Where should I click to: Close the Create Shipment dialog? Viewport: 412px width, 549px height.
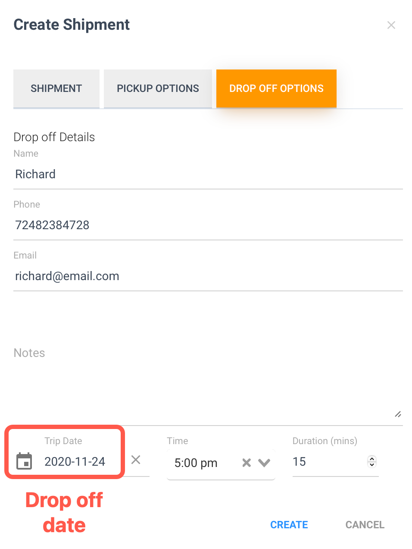point(391,25)
